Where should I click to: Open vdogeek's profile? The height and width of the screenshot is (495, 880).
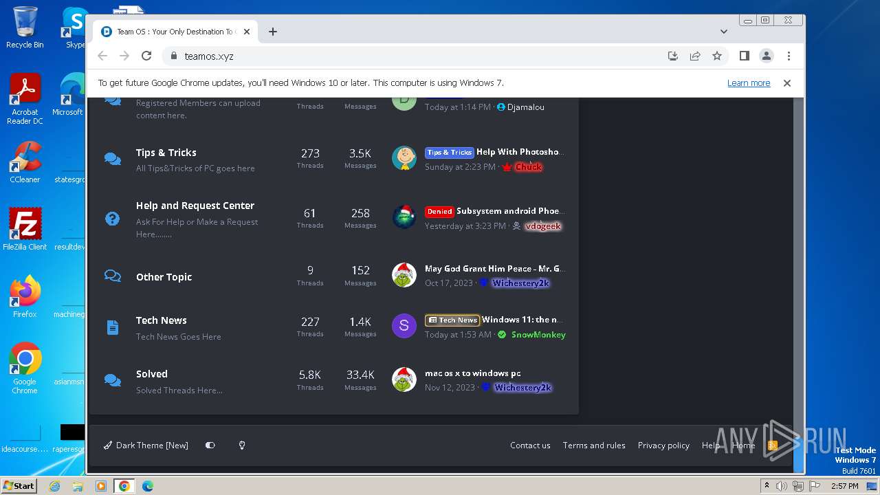(543, 226)
